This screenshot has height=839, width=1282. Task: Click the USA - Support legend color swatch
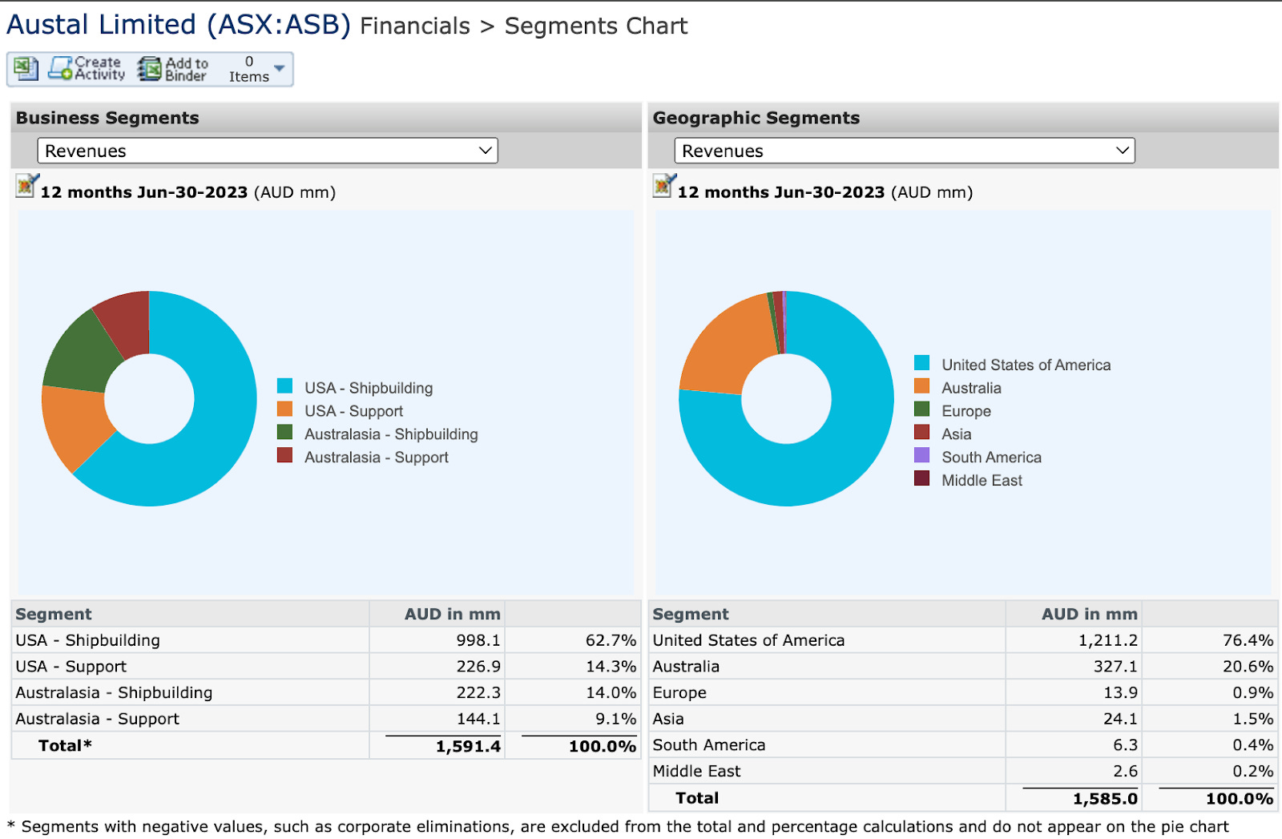coord(284,409)
